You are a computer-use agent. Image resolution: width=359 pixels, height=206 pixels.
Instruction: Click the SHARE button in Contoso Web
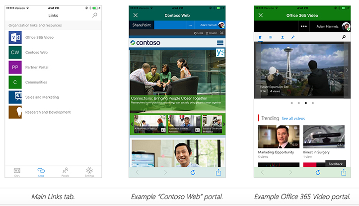pyautogui.click(x=199, y=33)
